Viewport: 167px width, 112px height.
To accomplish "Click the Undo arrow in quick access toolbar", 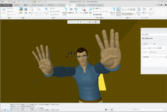I will (x=20, y=2).
